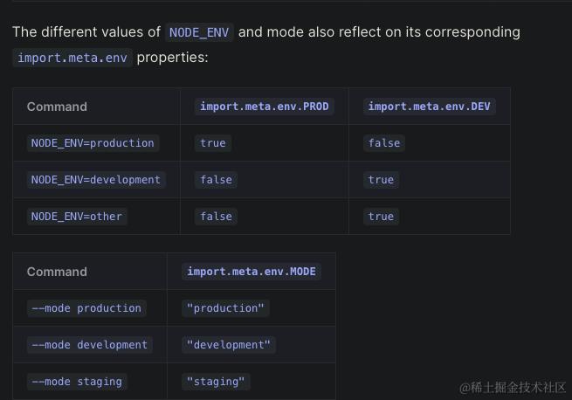Click the "development" mode value
572x400 pixels.
tap(229, 345)
